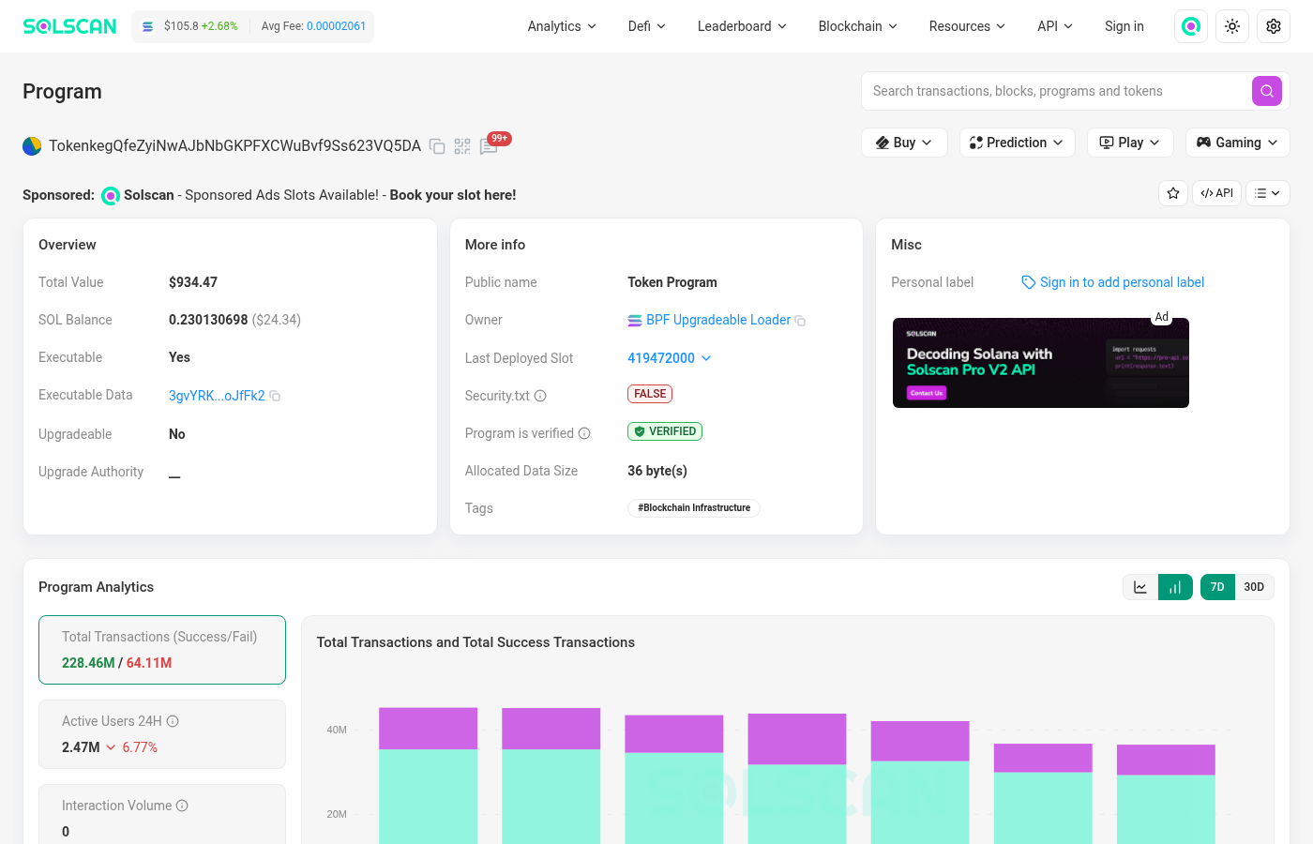Expand the Play dropdown
The height and width of the screenshot is (844, 1313).
[x=1130, y=143]
